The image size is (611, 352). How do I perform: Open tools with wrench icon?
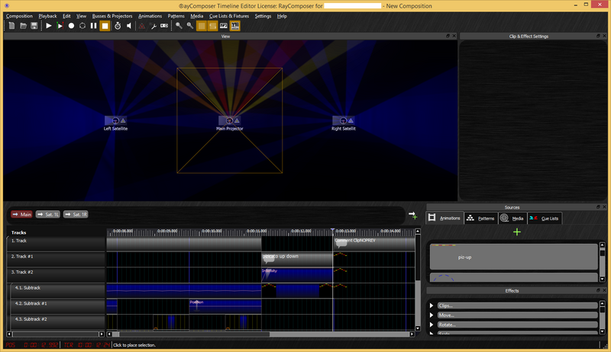pos(154,26)
